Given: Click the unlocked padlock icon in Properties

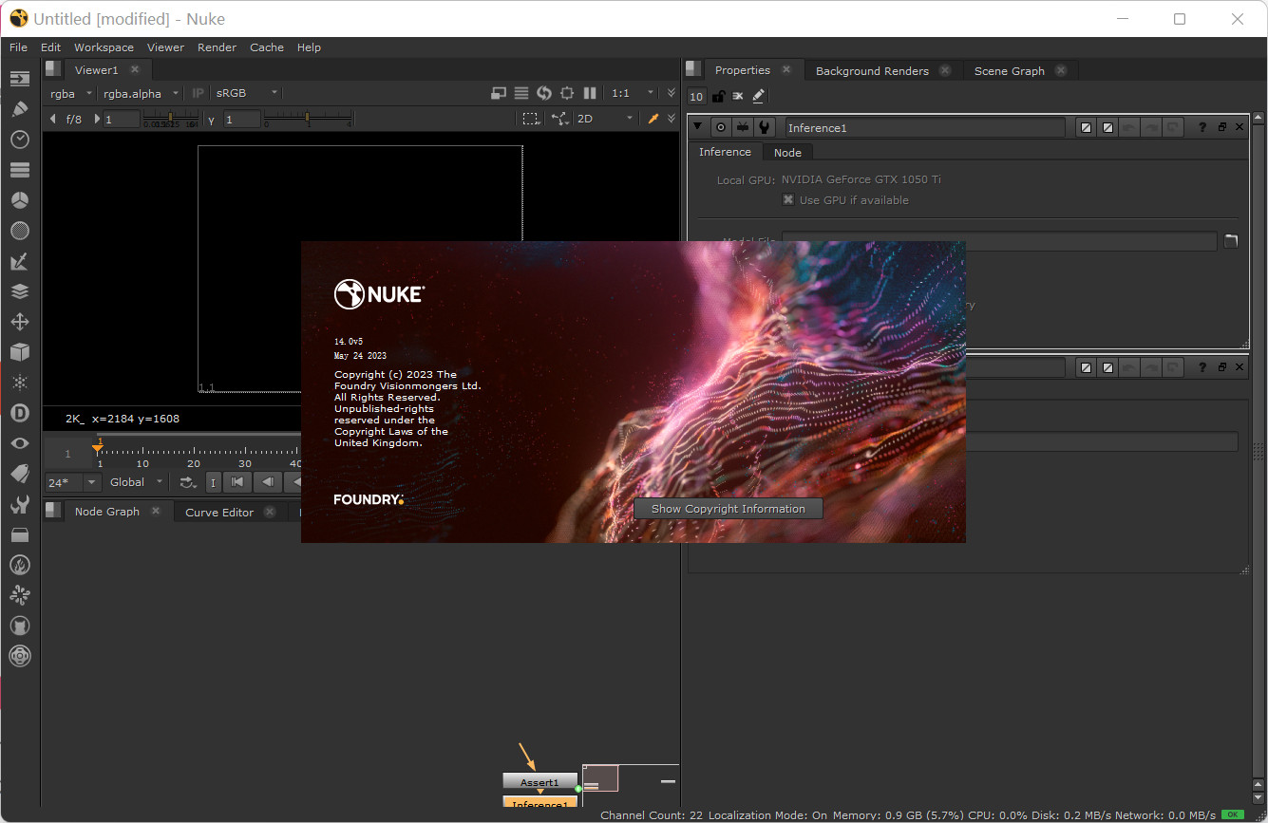Looking at the screenshot, I should point(718,96).
